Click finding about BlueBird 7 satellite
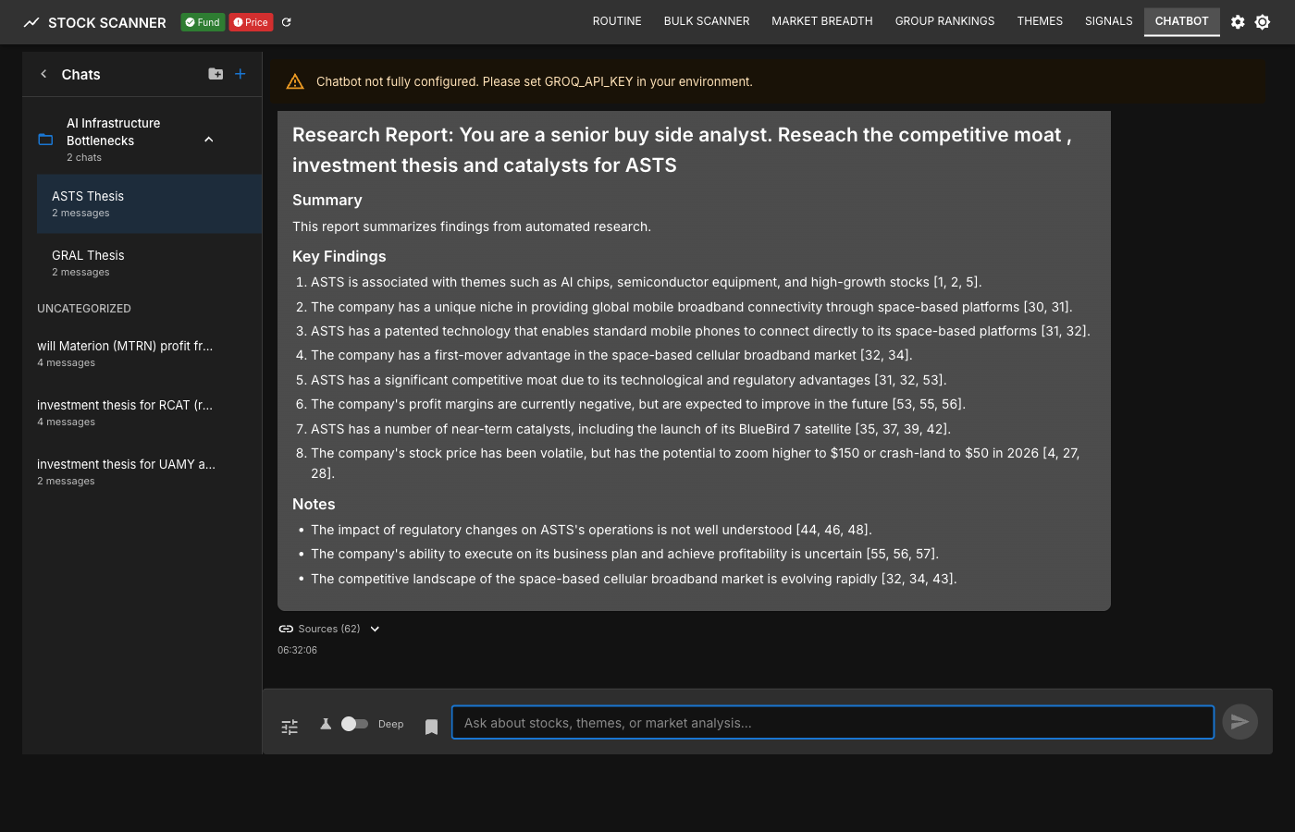Image resolution: width=1295 pixels, height=832 pixels. 631,429
